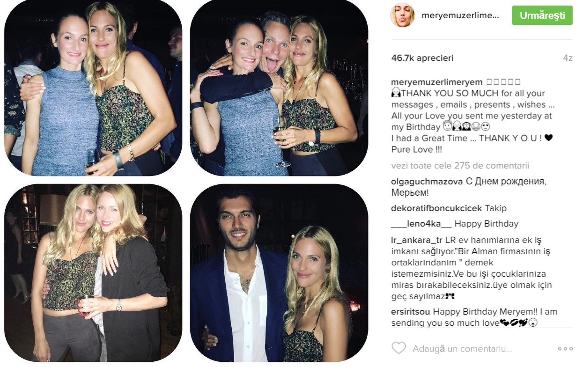Screen dimensions: 575x367
Task: Click the 4z post timestamp
Action: [568, 58]
